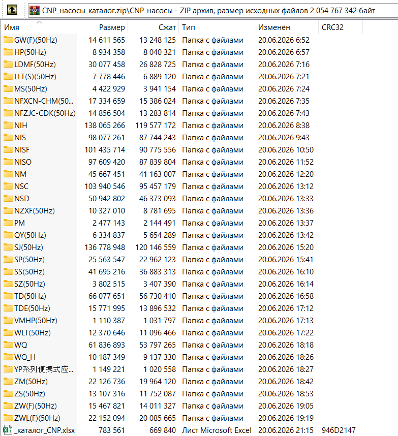Click modified date 20.06.2026 21:15
Viewport: 398px width, 436px height.
click(286, 430)
